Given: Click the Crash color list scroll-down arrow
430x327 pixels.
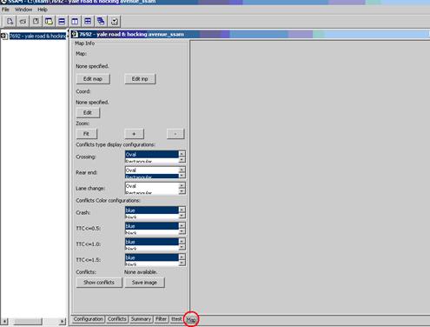Looking at the screenshot, I should (x=182, y=216).
